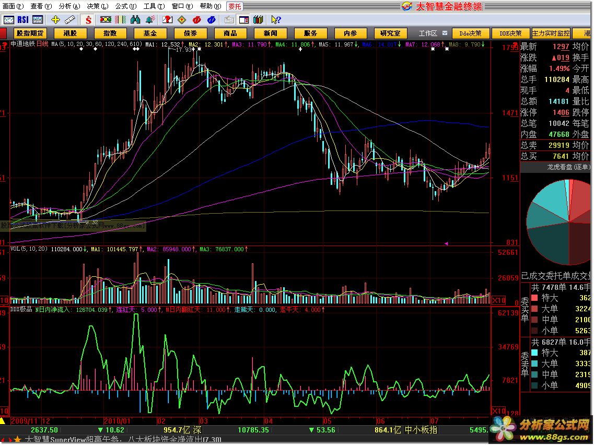Open the 基金 section
The image size is (594, 445).
point(150,33)
